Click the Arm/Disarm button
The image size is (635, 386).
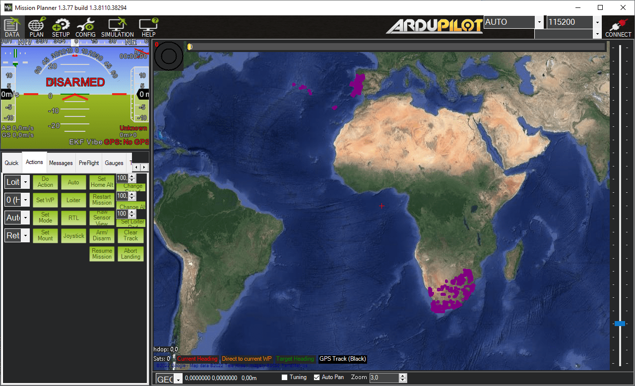102,236
